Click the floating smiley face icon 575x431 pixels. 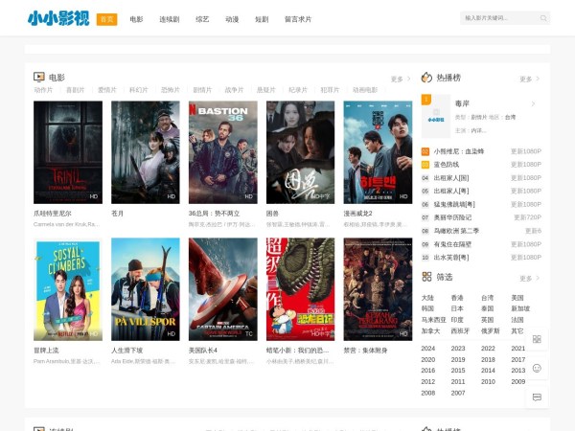(537, 368)
